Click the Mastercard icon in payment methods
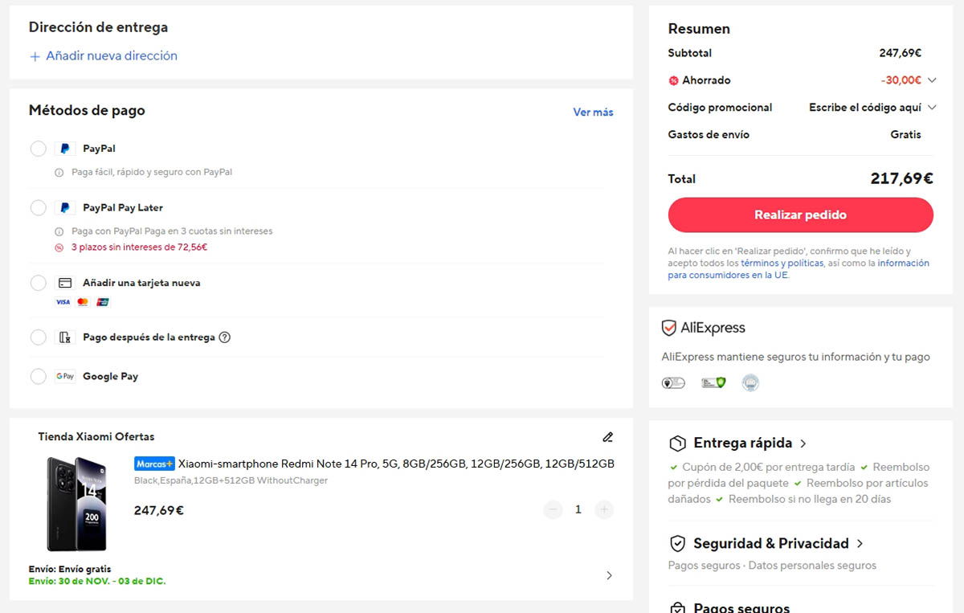This screenshot has height=613, width=964. pos(82,301)
